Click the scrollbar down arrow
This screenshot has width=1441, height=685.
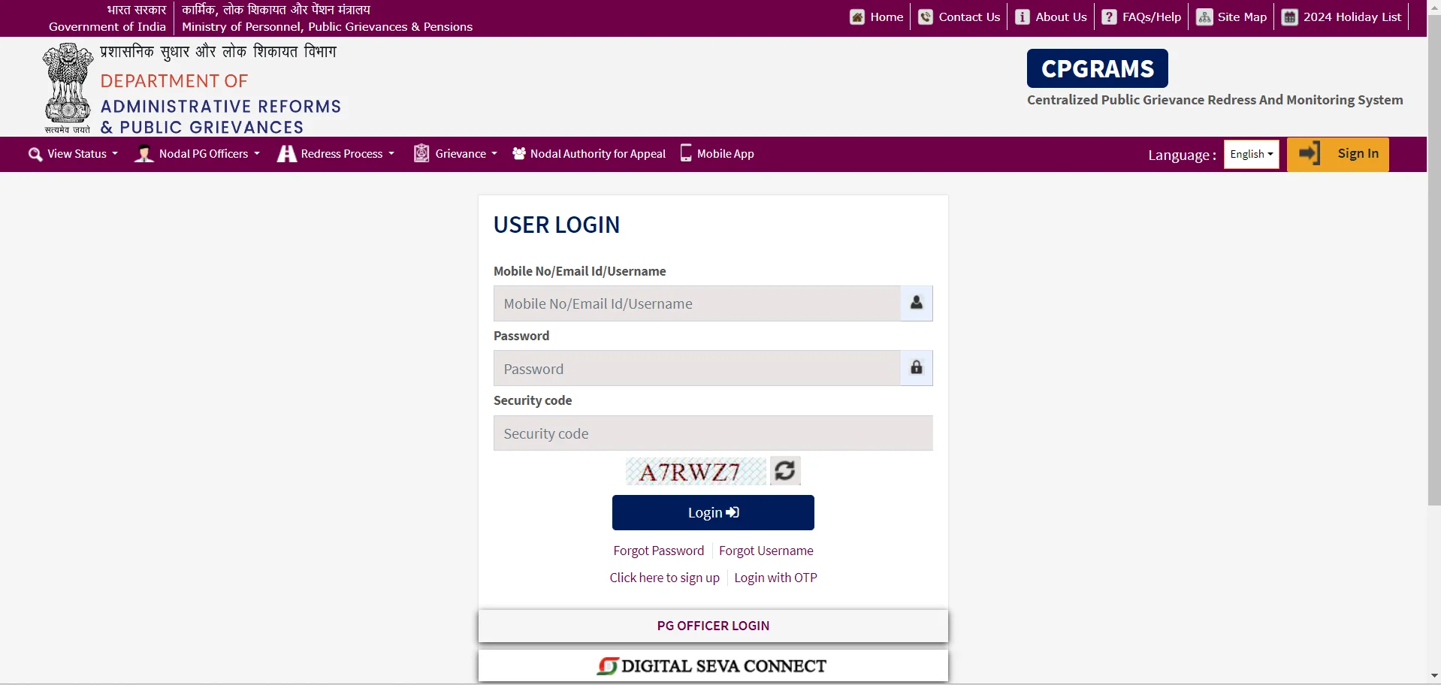click(1434, 677)
